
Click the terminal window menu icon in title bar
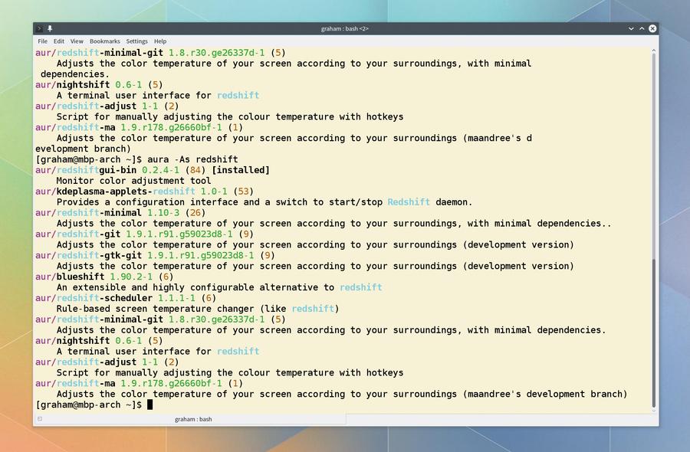pos(40,28)
